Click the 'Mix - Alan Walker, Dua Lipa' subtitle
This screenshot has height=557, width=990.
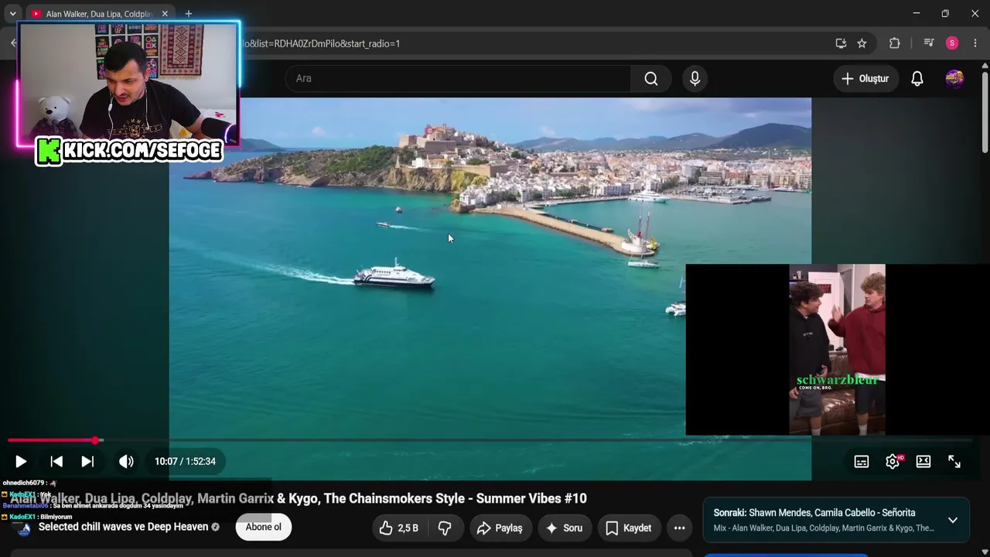(x=824, y=528)
